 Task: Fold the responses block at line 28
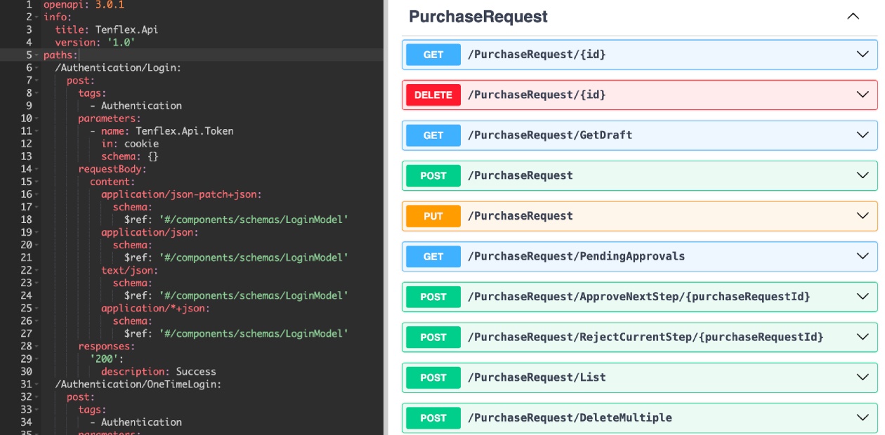click(x=37, y=346)
